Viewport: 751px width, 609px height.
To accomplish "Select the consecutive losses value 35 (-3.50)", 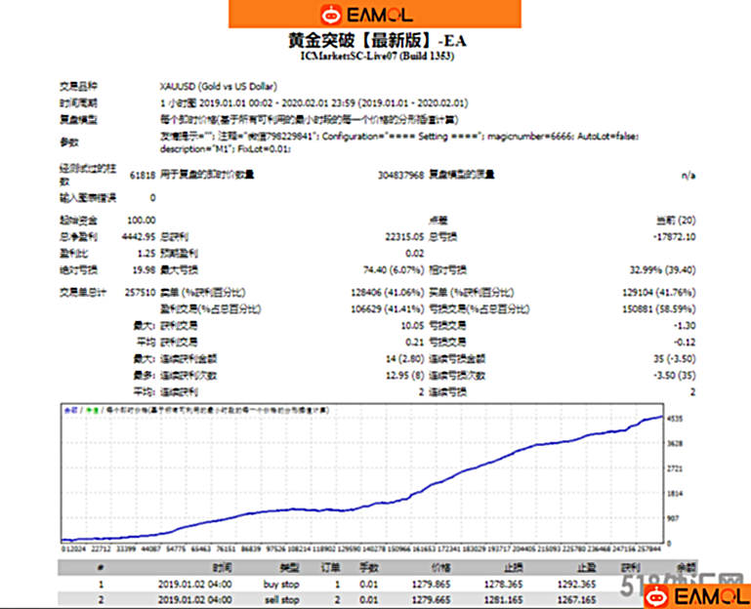I will coord(675,358).
